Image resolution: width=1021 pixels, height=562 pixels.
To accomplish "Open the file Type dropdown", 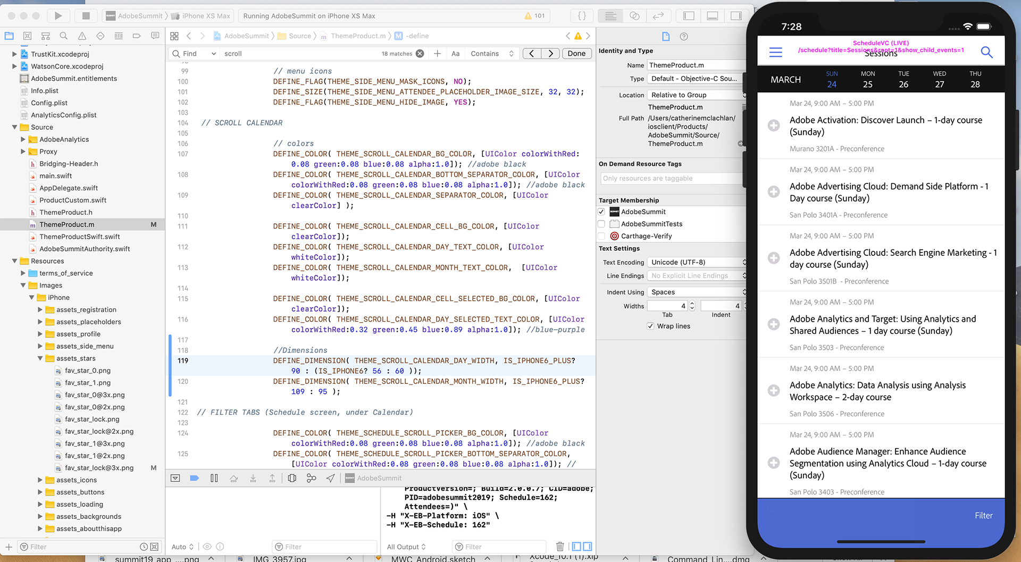I will click(x=697, y=78).
